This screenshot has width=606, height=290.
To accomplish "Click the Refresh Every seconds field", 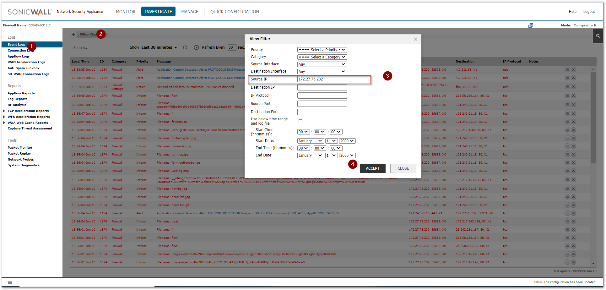I will coord(232,47).
